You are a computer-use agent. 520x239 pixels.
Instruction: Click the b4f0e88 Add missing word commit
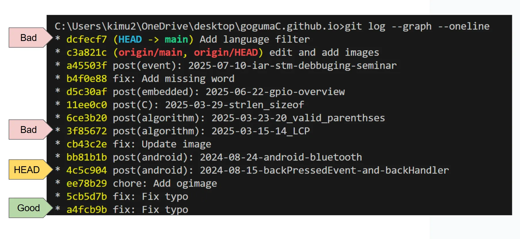[150, 79]
